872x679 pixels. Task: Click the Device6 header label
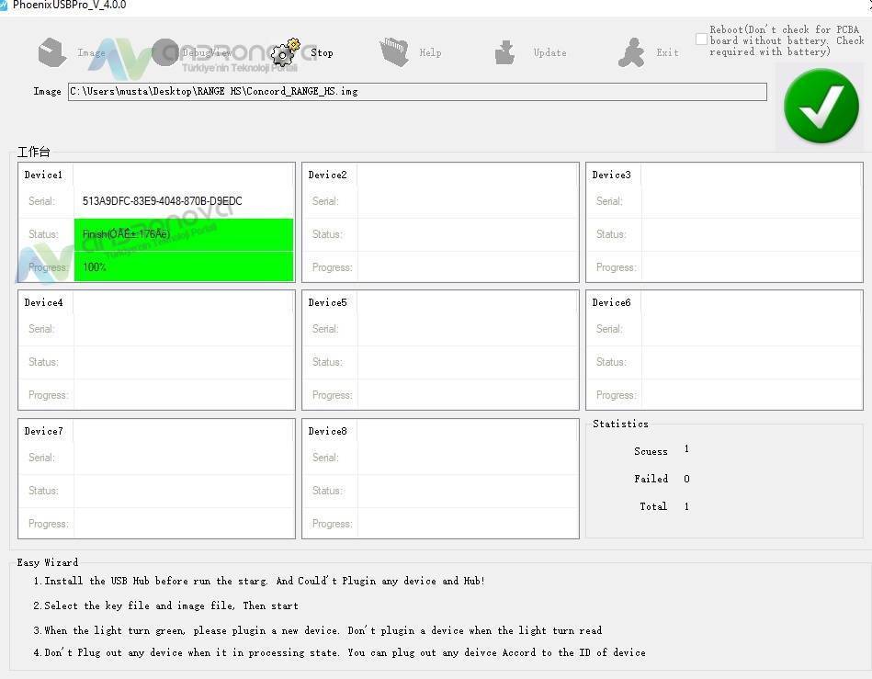(611, 302)
